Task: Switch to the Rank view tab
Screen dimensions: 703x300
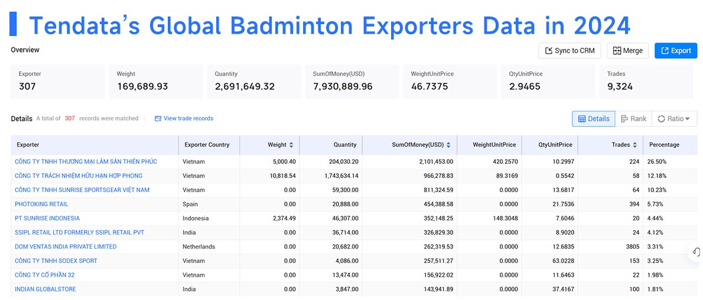Action: point(633,118)
